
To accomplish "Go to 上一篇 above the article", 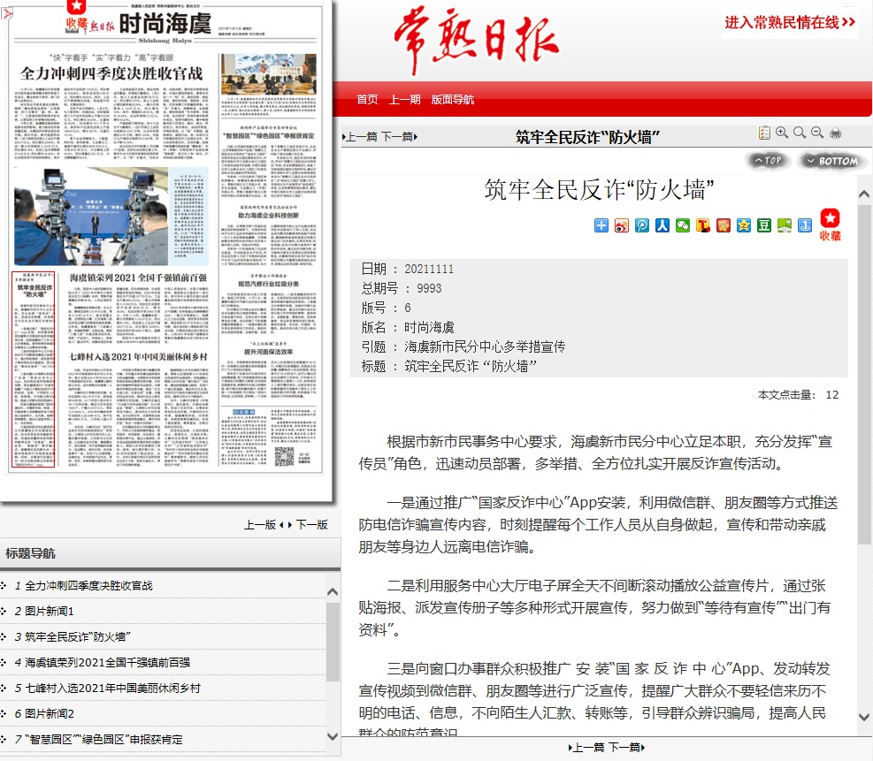I will (361, 136).
